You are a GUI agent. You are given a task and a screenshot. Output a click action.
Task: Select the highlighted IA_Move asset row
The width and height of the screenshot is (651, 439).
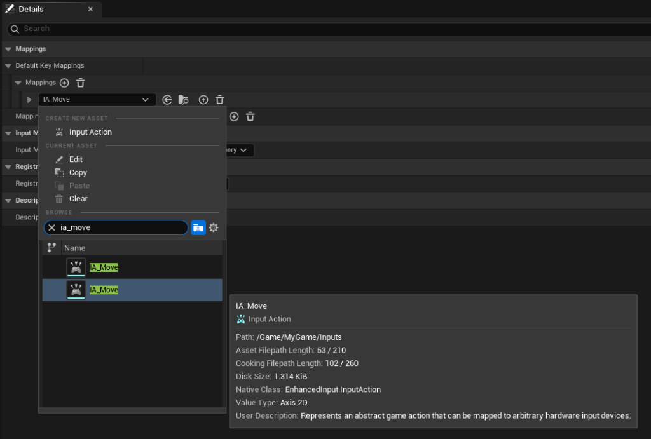[132, 290]
